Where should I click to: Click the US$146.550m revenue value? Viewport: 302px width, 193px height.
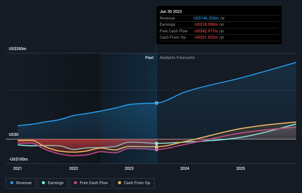(206, 18)
